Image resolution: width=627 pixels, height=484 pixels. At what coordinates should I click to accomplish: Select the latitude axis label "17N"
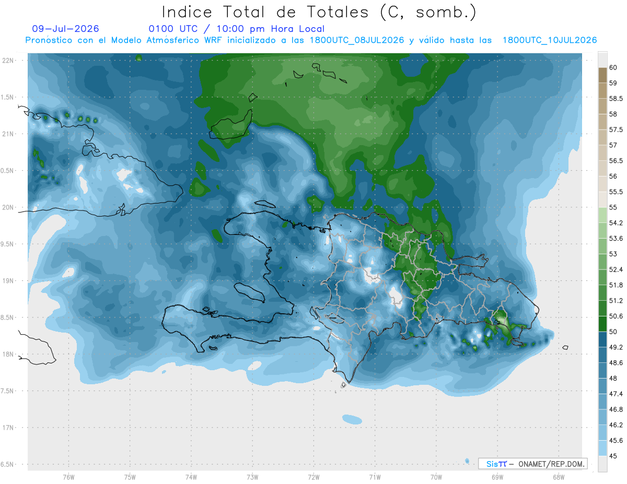(8, 428)
